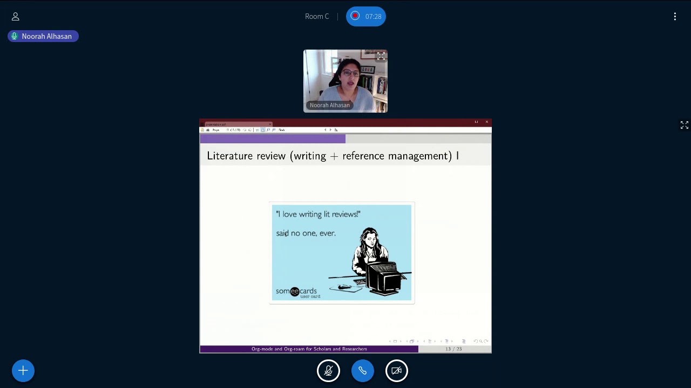Toggle the user list panel icon
Screen dimensions: 691x388
point(15,17)
